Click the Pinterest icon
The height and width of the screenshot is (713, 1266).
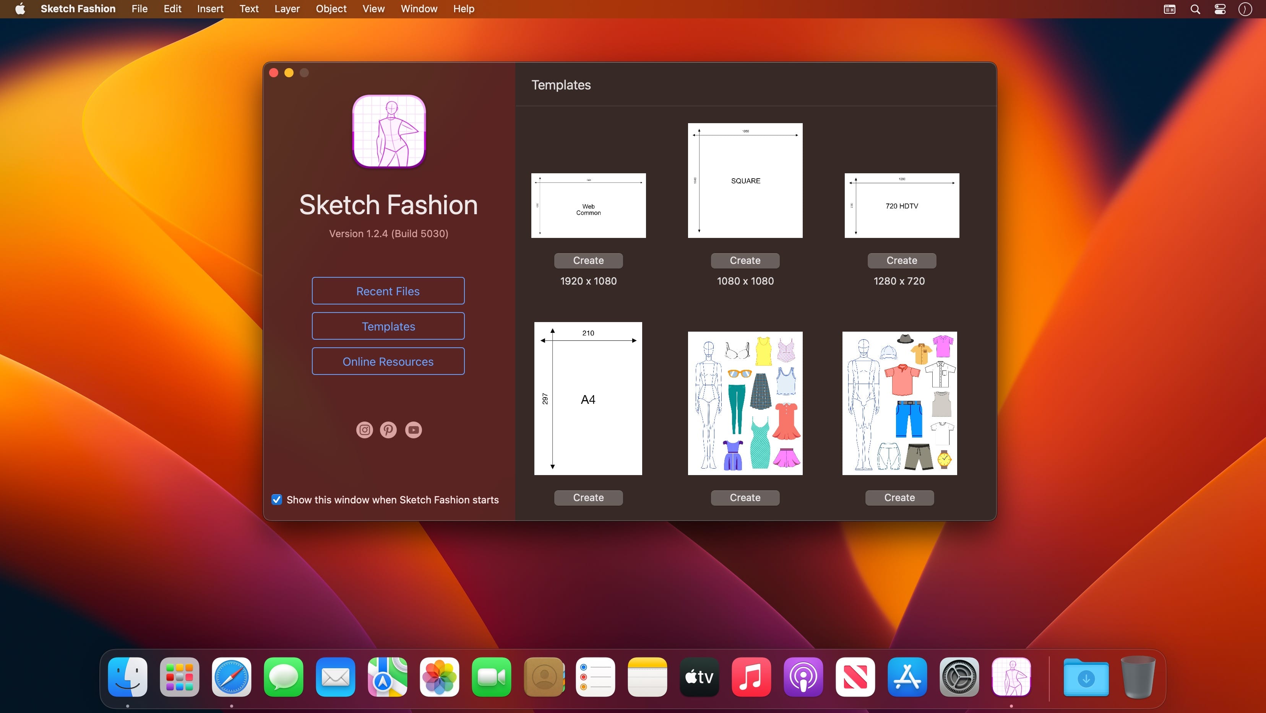(388, 430)
